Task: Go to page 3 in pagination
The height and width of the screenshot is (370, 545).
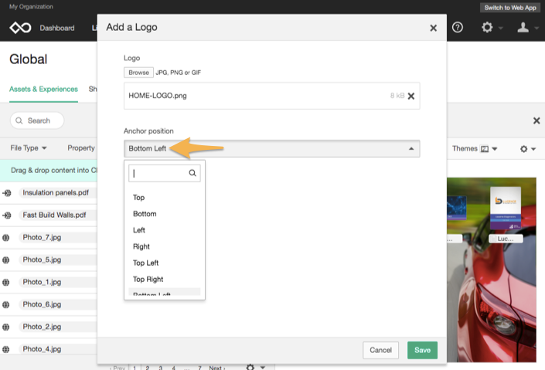Action: coord(161,368)
